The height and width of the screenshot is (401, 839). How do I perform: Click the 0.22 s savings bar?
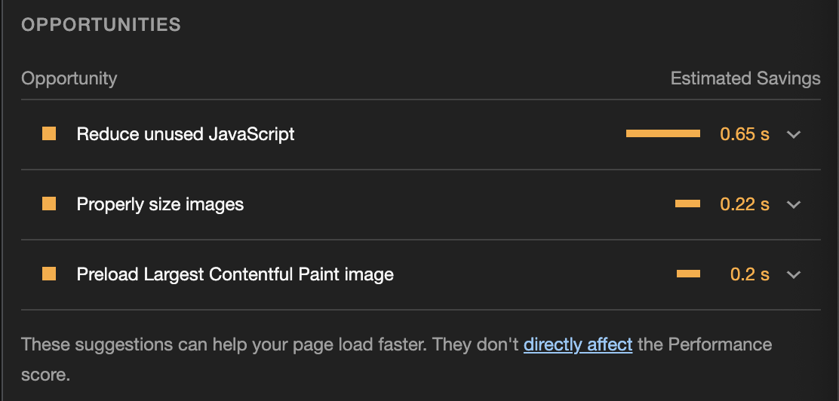point(687,204)
